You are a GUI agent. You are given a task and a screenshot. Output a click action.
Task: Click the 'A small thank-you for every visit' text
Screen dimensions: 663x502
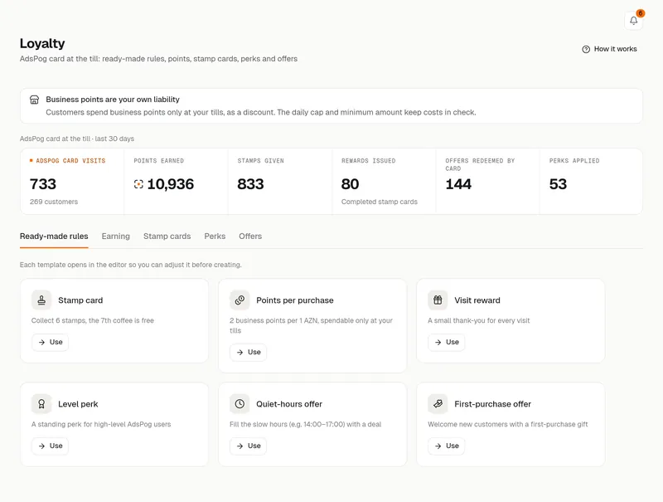pyautogui.click(x=479, y=320)
